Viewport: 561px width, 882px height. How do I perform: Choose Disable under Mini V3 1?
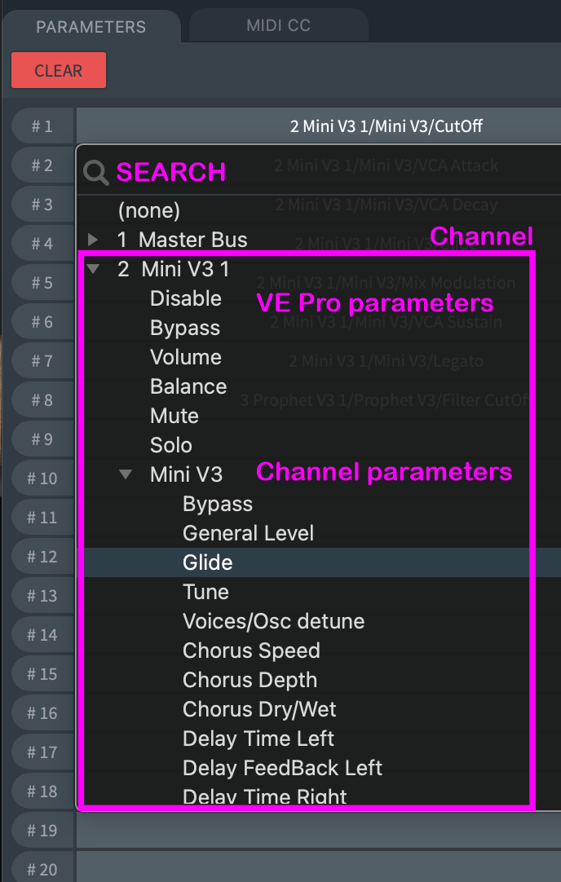pos(186,298)
